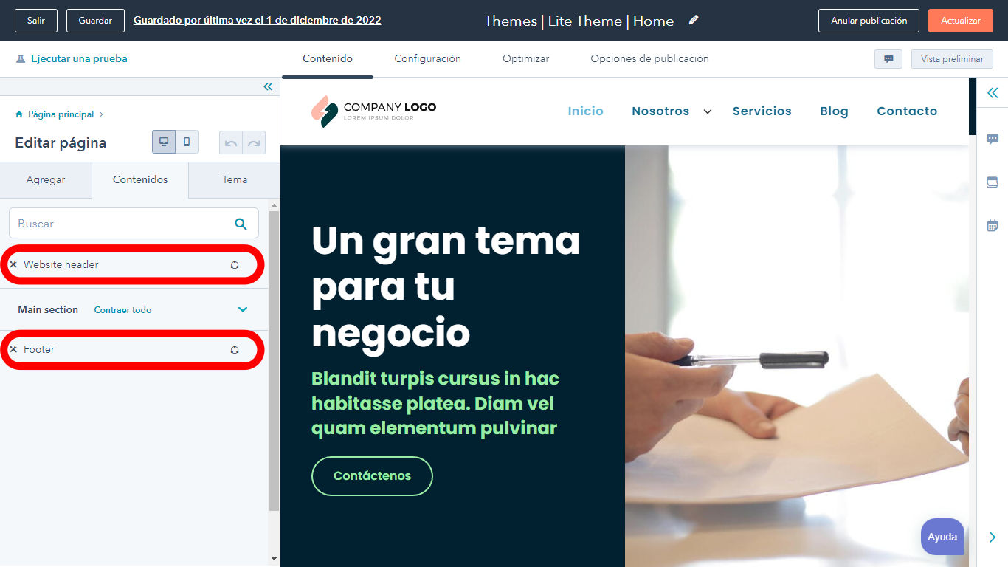Image resolution: width=1008 pixels, height=567 pixels.
Task: Select the Main section row
Action: (x=134, y=309)
